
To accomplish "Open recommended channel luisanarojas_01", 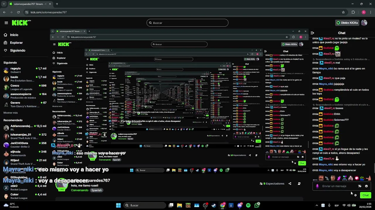I will 25,136.
